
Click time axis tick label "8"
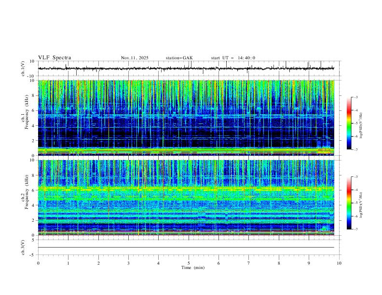tap(279, 263)
